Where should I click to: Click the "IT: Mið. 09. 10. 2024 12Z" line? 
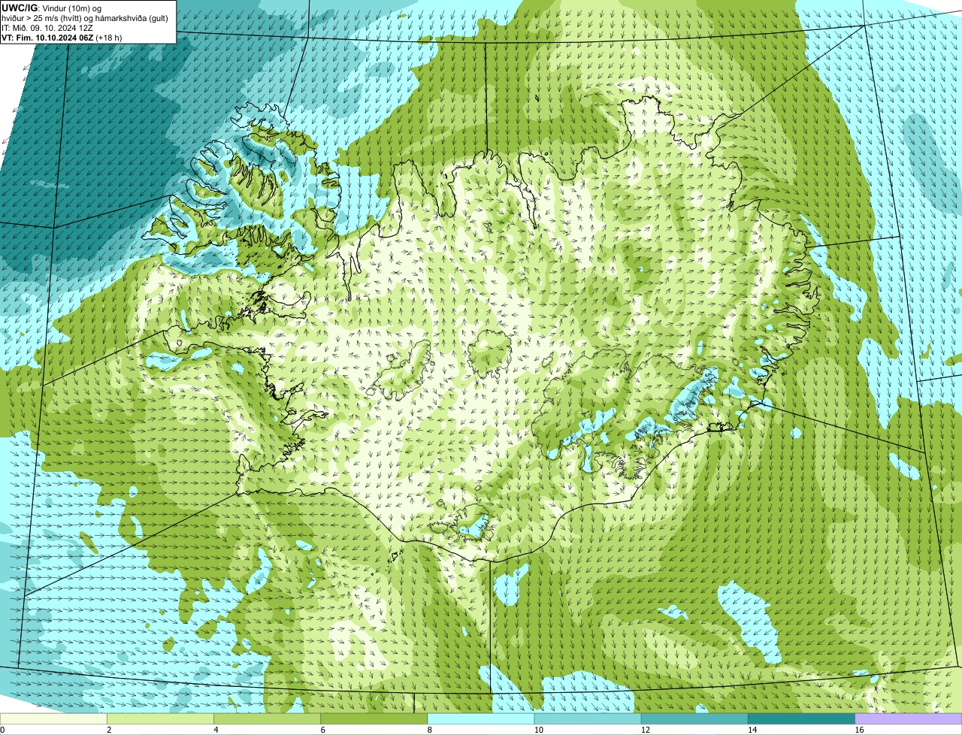click(x=47, y=27)
